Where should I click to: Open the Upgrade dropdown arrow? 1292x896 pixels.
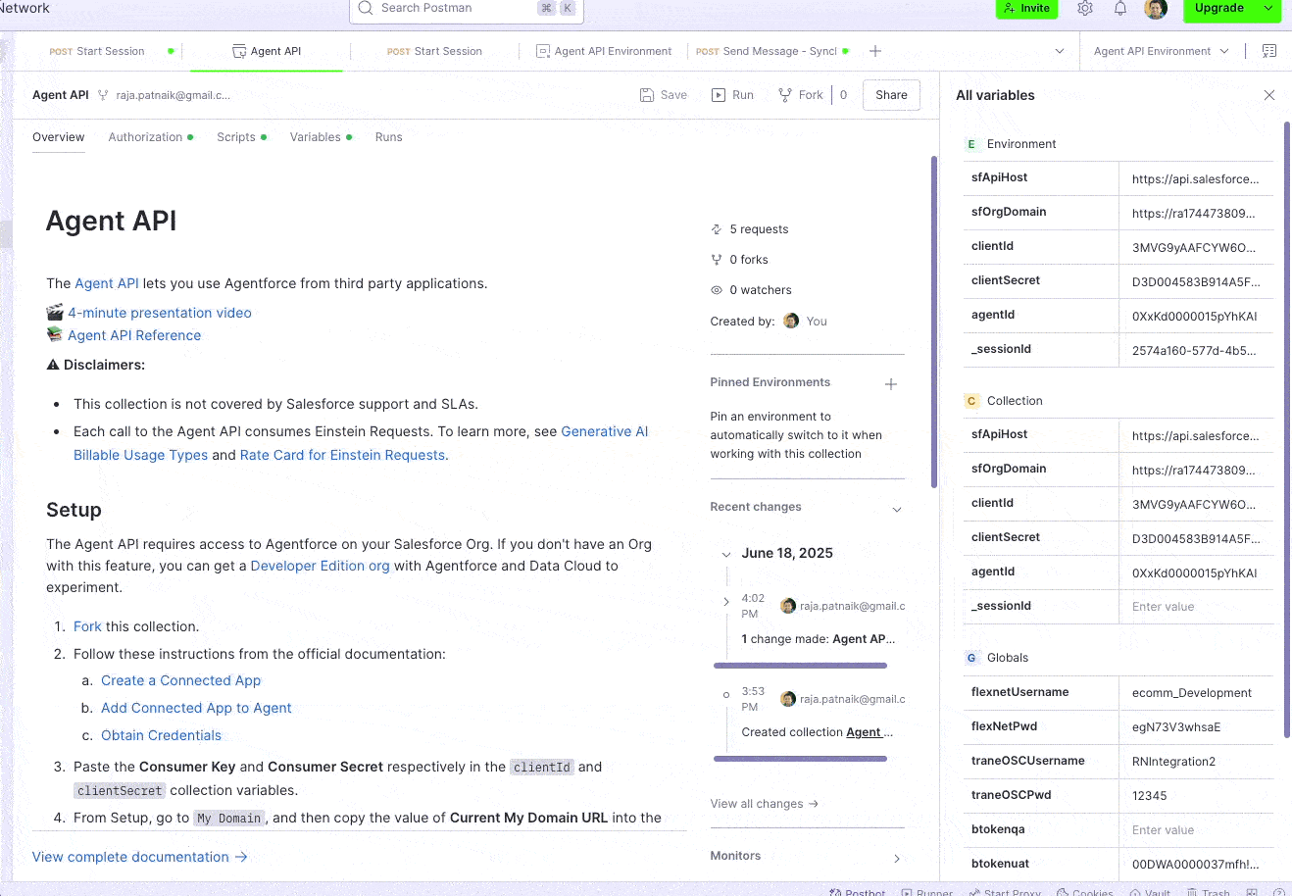1268,8
